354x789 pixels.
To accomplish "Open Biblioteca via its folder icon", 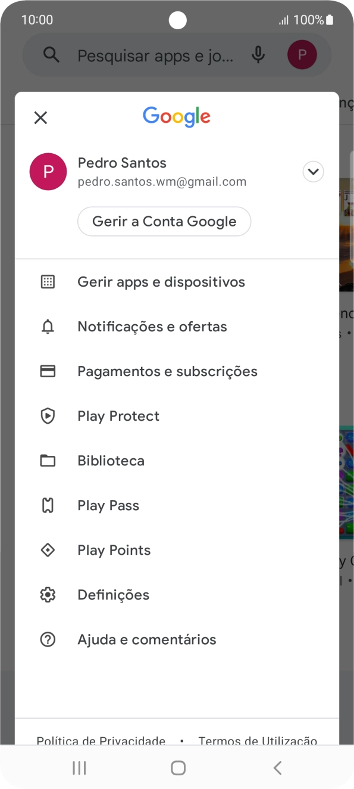I will tap(48, 460).
